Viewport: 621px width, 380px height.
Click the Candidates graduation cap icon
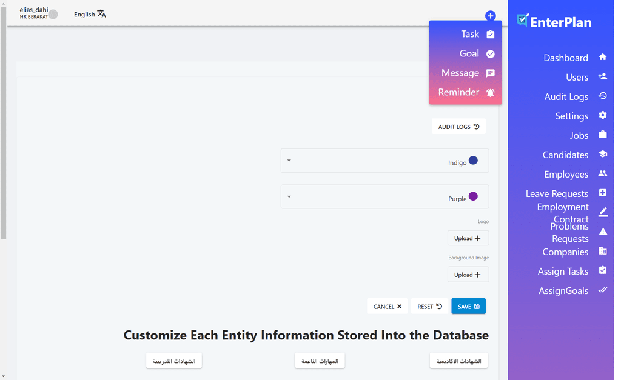coord(602,154)
